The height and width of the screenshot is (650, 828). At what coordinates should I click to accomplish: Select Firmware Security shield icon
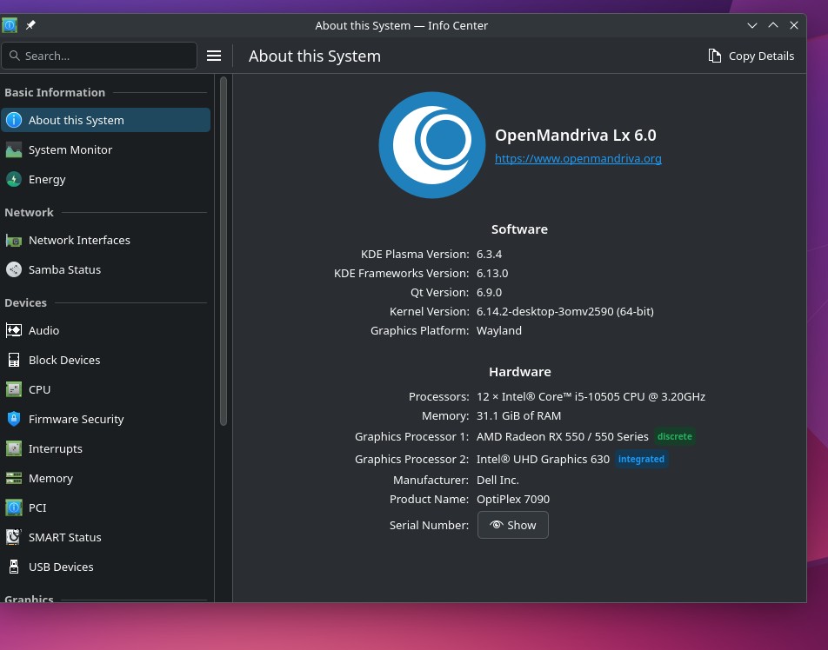point(14,419)
